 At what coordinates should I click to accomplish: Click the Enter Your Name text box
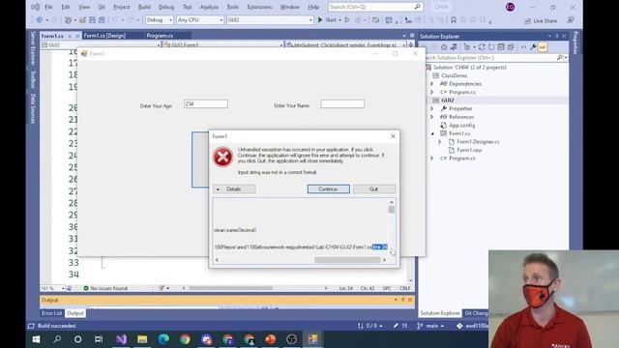[342, 104]
